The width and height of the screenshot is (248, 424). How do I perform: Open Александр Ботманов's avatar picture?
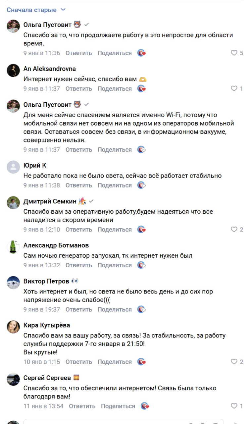(x=13, y=247)
